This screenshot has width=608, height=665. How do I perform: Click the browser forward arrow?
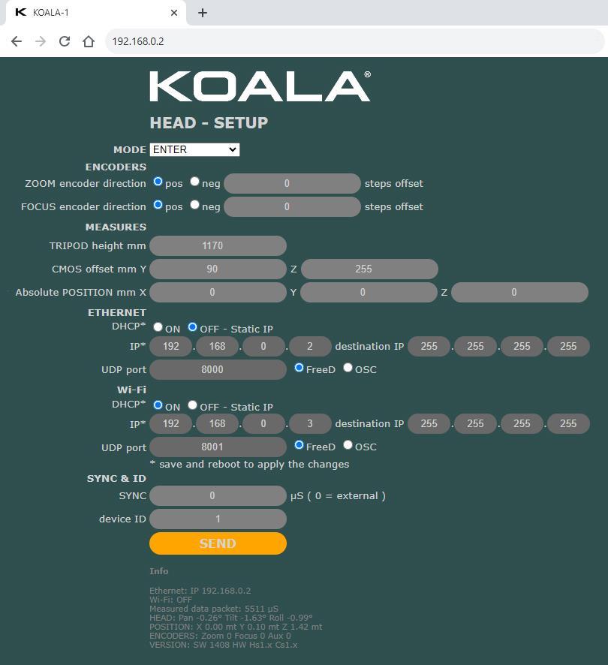point(41,41)
